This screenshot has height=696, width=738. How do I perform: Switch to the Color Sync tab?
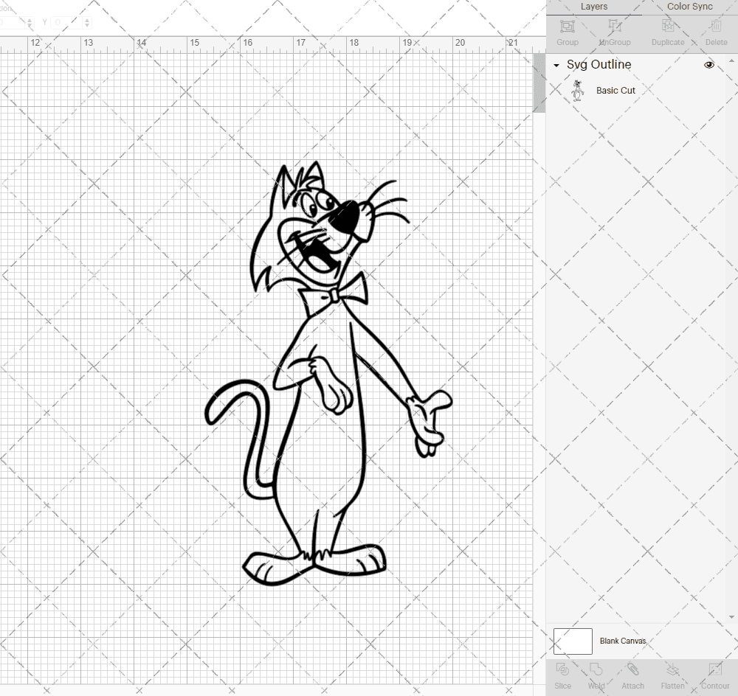[x=689, y=7]
